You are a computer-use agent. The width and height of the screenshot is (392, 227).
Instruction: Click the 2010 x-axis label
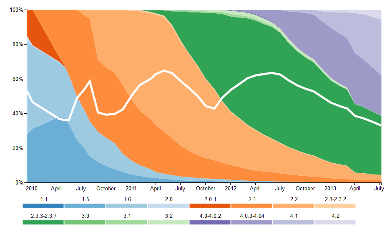32,188
